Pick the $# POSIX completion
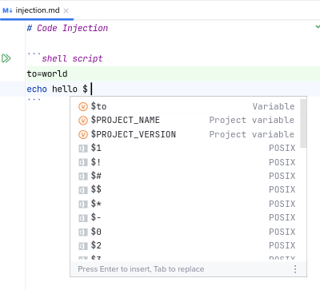 [x=185, y=176]
